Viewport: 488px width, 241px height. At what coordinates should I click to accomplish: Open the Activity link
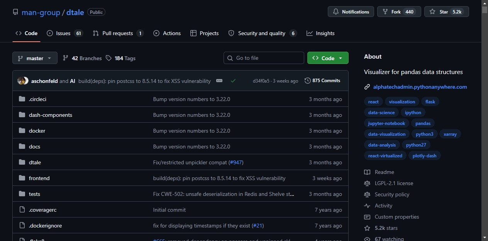[378, 206]
